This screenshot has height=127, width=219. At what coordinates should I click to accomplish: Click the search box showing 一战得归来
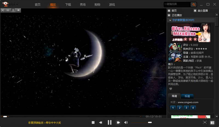point(177,4)
